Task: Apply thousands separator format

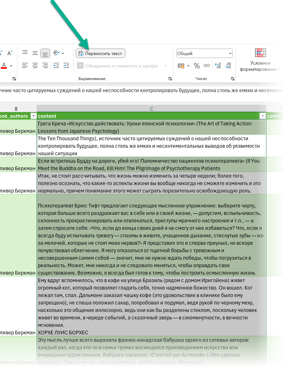Action: [x=207, y=66]
